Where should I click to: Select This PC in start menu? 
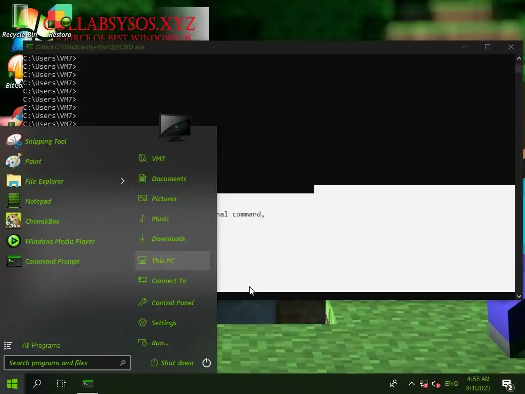(172, 260)
